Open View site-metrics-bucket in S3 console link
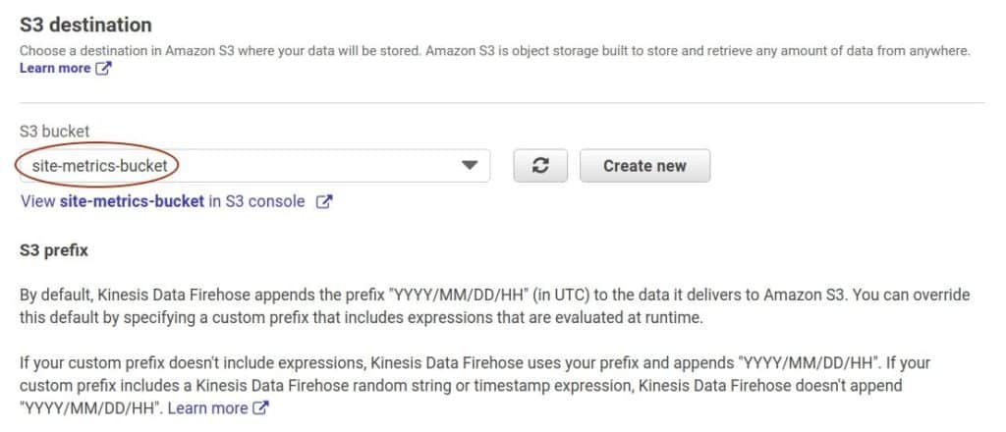The image size is (1006, 432). click(163, 201)
